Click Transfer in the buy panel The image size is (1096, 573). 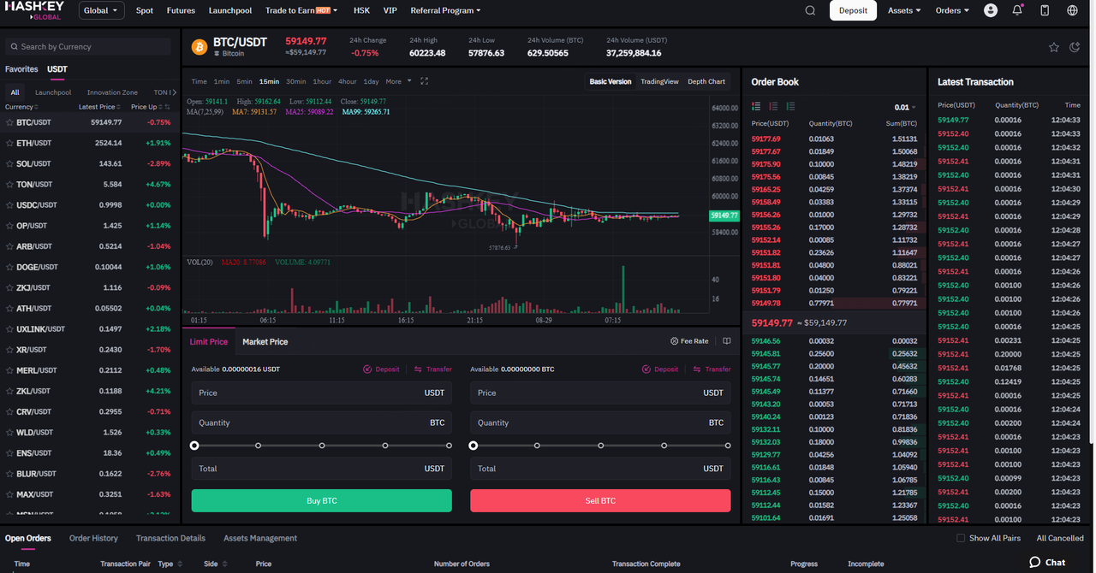point(432,369)
